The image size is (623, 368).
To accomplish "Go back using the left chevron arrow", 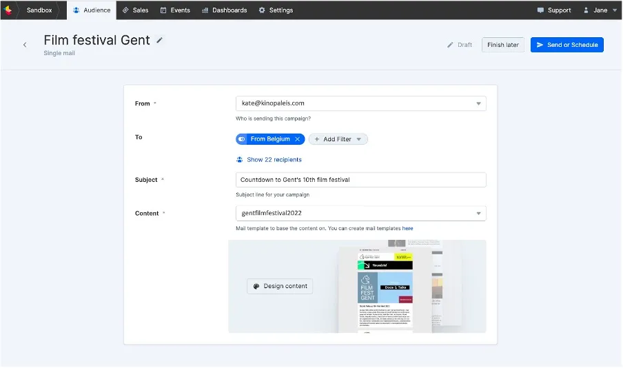I will (x=25, y=45).
